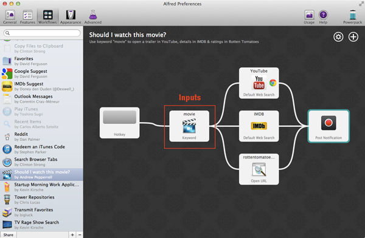The height and width of the screenshot is (238, 365).
Task: Select Outlook Messages workflow
Action: pos(41,99)
